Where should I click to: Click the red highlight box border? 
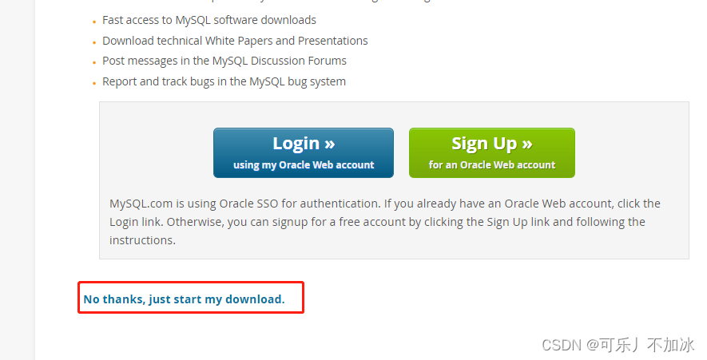(x=191, y=283)
